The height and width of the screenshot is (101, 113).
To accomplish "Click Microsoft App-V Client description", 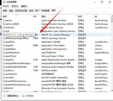I will (53, 56).
